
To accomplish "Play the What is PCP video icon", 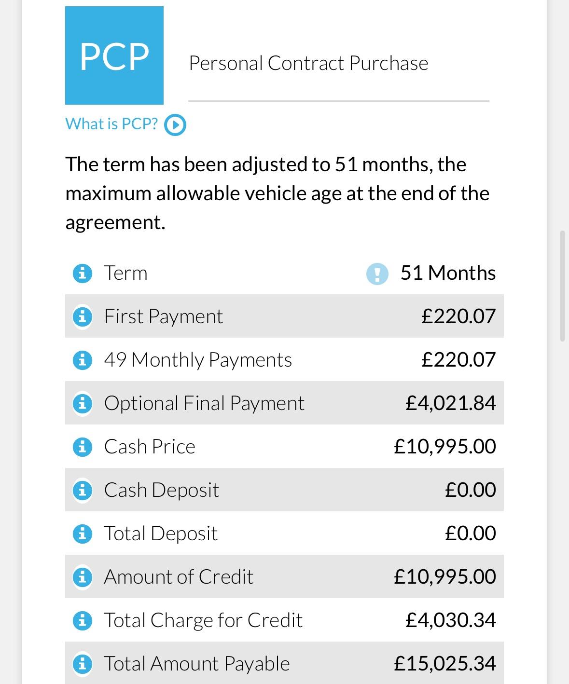I will (175, 125).
